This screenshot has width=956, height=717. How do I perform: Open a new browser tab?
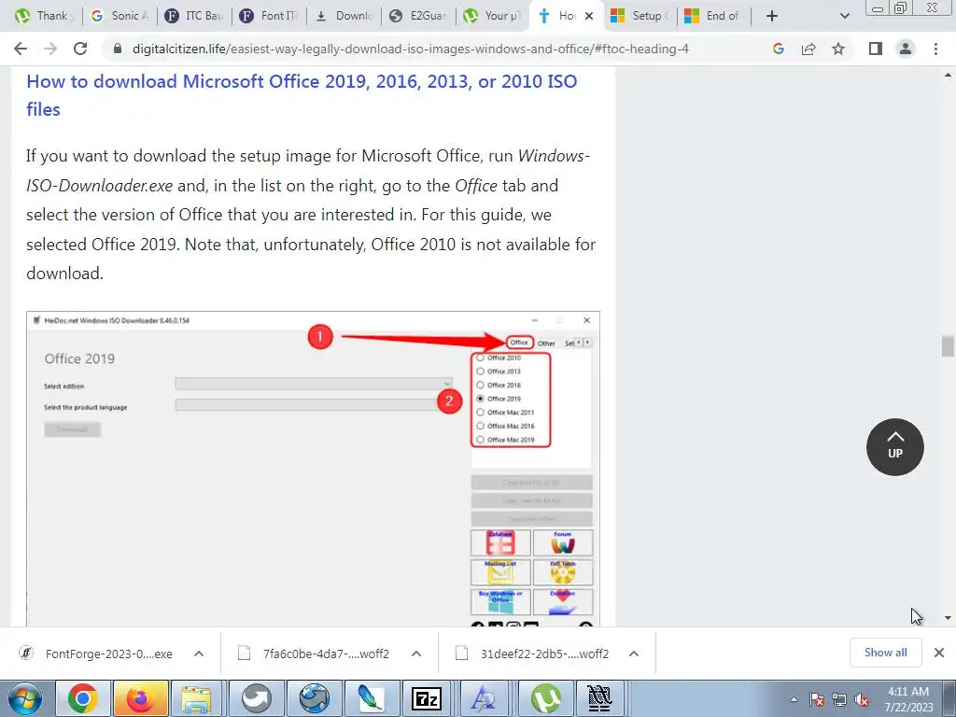tap(772, 16)
